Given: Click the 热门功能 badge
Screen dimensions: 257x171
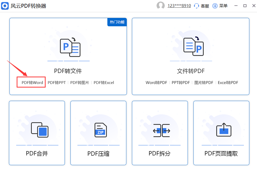Looking at the screenshot, I should [x=117, y=22].
